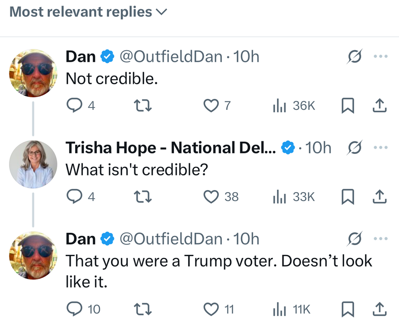Reply to Dan's "Not credible." post

[74, 105]
